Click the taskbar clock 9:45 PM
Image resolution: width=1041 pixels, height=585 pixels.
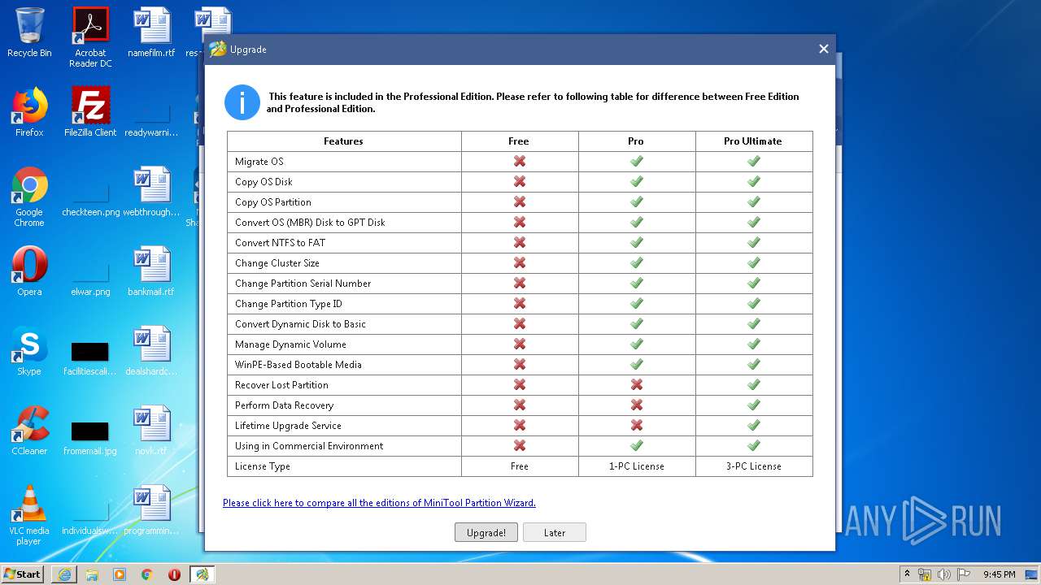[1000, 574]
